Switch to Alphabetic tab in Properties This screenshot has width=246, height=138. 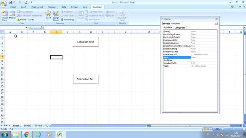tap(168, 27)
